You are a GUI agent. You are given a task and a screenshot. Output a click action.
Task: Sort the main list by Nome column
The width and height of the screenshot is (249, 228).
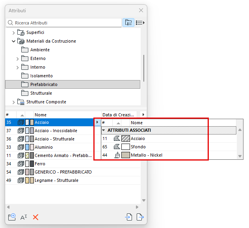(x=67, y=115)
